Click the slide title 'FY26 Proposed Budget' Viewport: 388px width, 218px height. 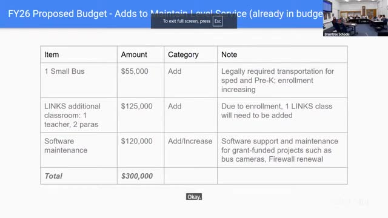58,14
